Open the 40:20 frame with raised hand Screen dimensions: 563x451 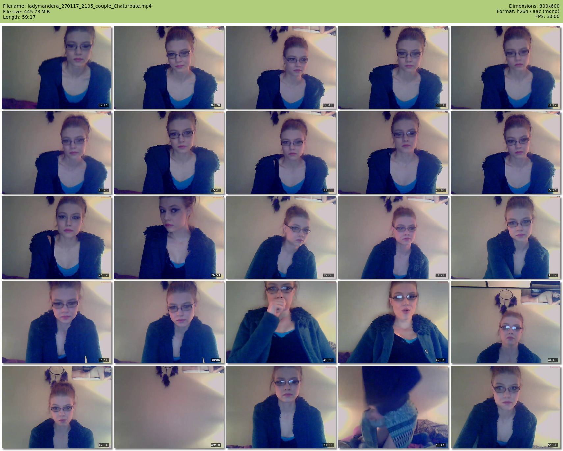tap(281, 322)
